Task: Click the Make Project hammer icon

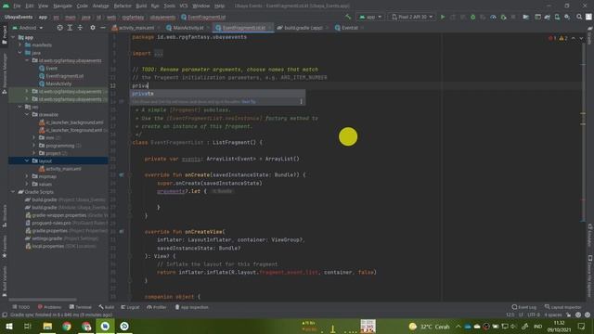Action: click(x=348, y=17)
